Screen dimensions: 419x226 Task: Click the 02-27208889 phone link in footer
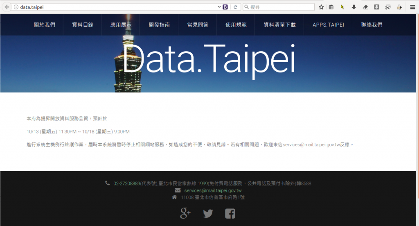click(127, 183)
